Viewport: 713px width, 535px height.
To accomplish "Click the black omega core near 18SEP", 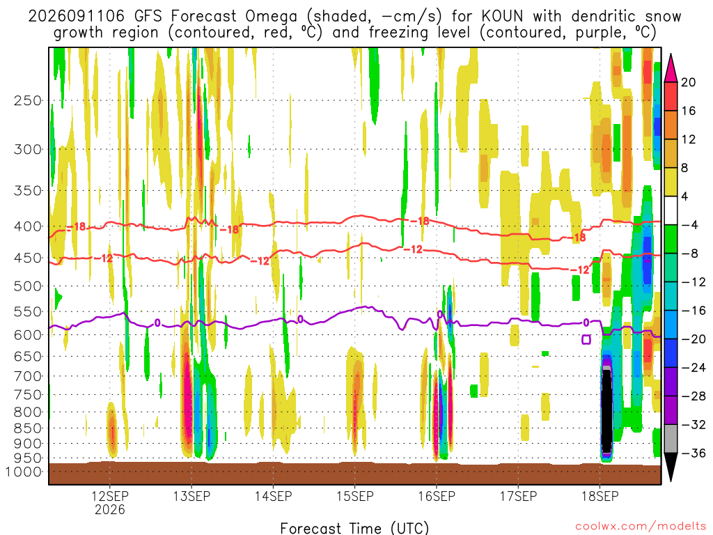I will pyautogui.click(x=606, y=411).
